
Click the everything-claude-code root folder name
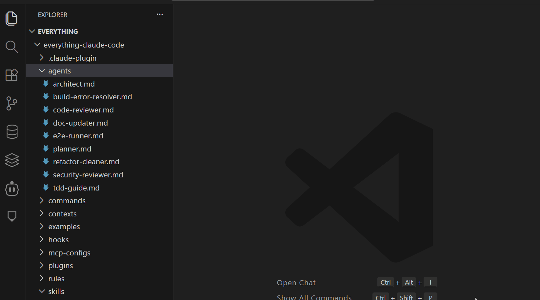coord(84,45)
